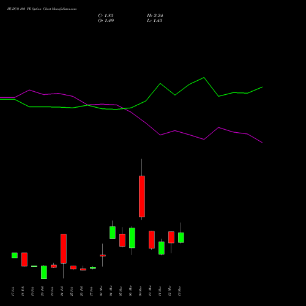This screenshot has height=306, width=306.
Task: Click the 20 Feb date label
Action: coord(42,291)
